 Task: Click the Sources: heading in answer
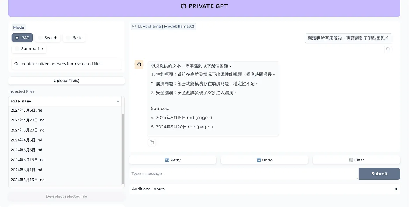click(160, 109)
